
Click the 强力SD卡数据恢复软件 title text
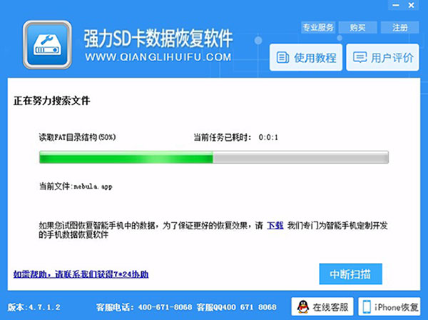(158, 38)
